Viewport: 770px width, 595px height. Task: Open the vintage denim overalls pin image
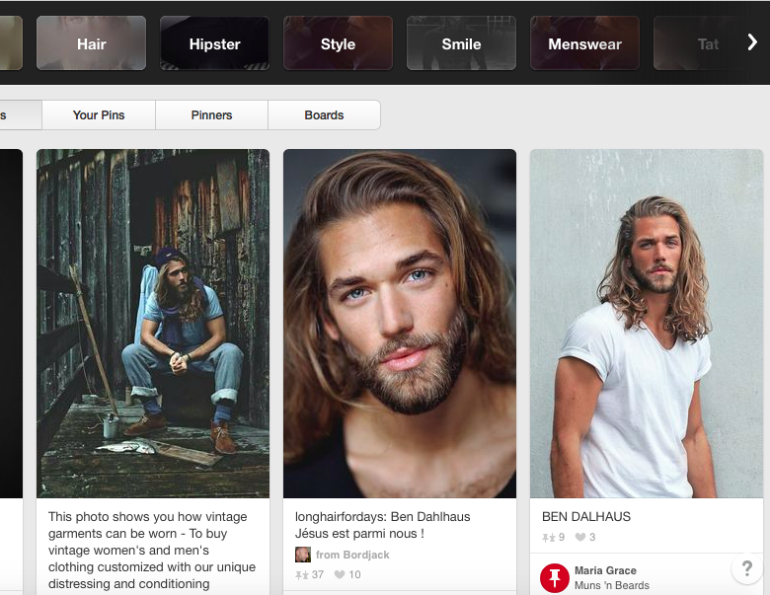click(x=153, y=323)
